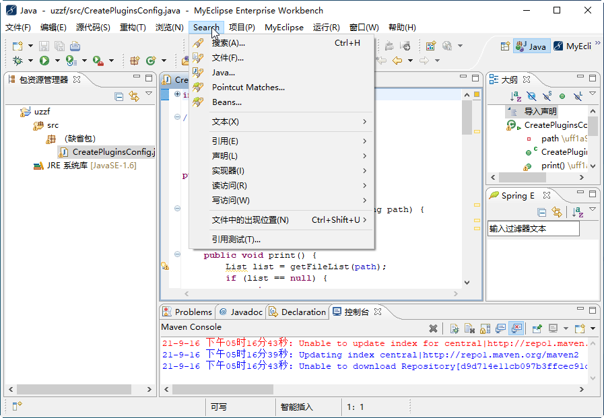This screenshot has height=418, width=604.
Task: Click the Spring Explorer filter text field
Action: [533, 229]
